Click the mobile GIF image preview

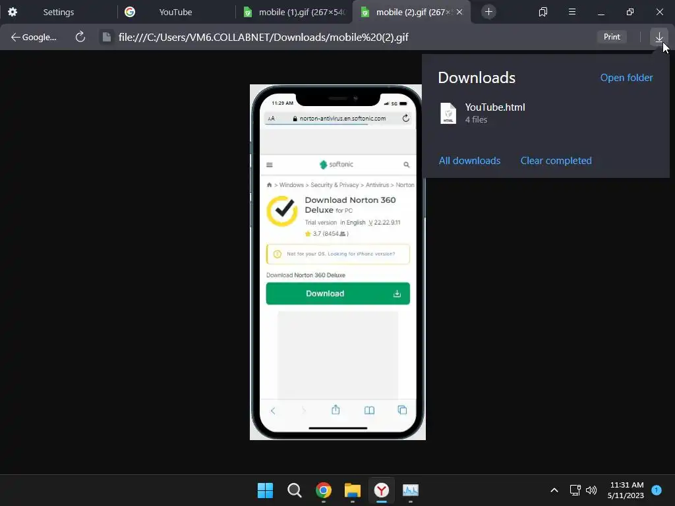(337, 262)
